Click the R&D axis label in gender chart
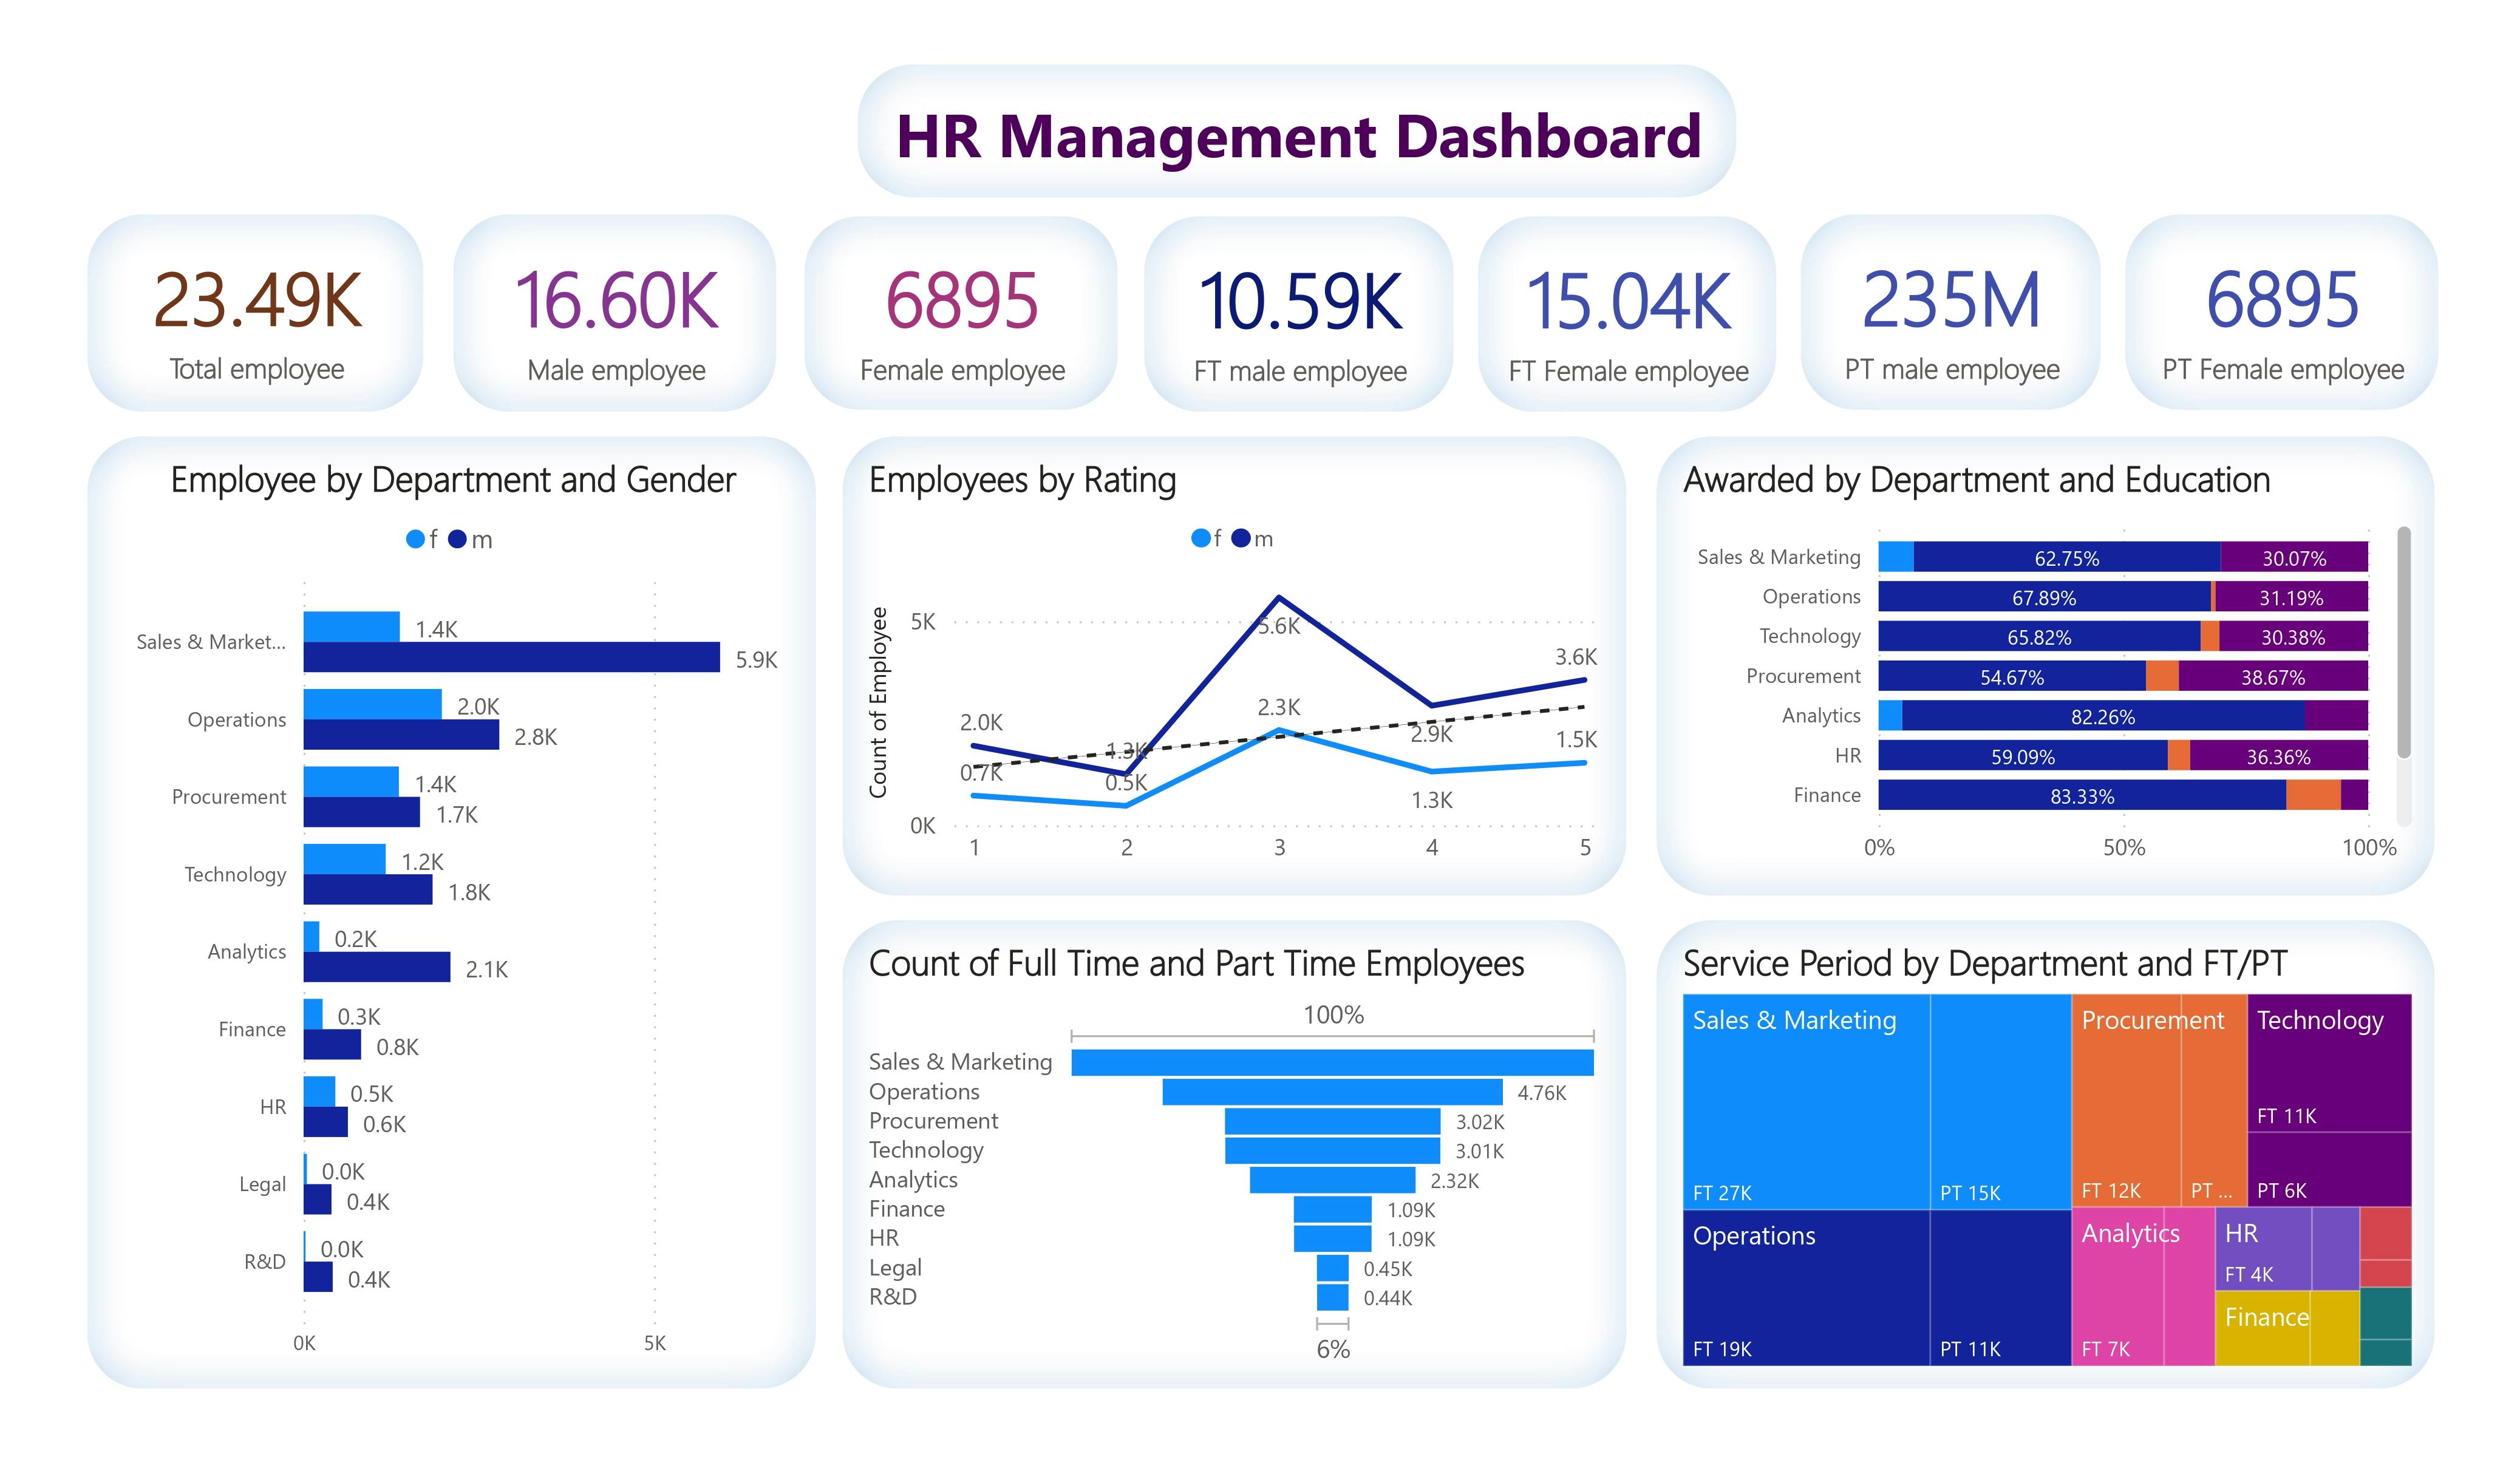Screen dimensions: 2520x1457 pyautogui.click(x=265, y=1262)
